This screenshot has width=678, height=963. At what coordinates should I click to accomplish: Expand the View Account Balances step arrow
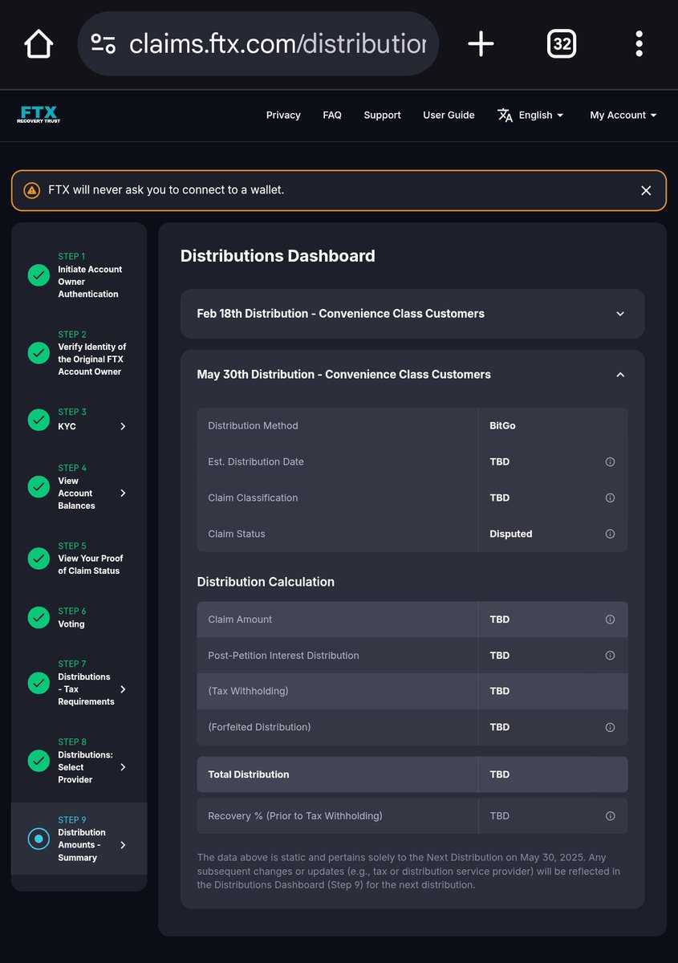(123, 494)
